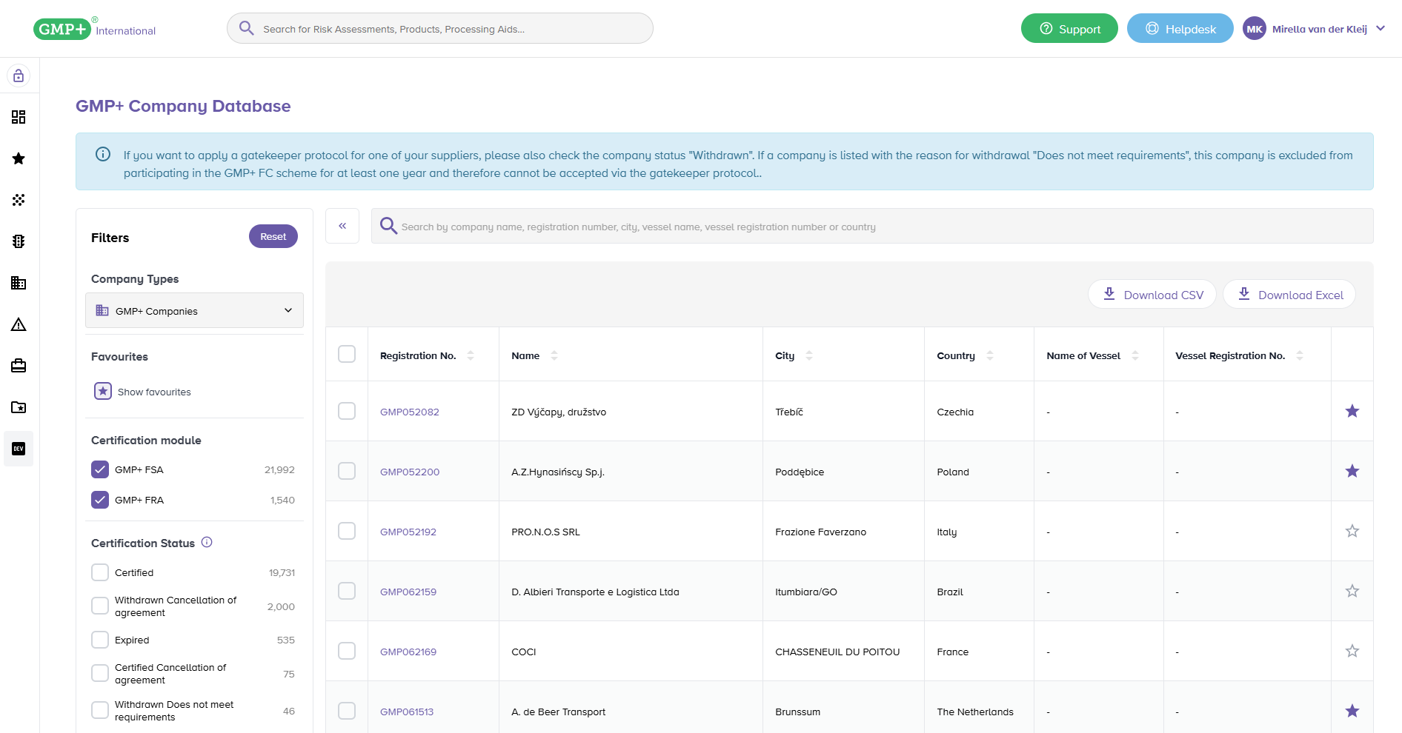Open the briefcase icon in the sidebar
This screenshot has height=733, width=1402.
coord(19,366)
